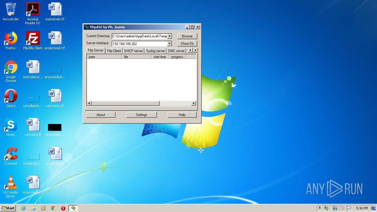
Task: Expand the Server interface dropdown
Action: click(170, 44)
